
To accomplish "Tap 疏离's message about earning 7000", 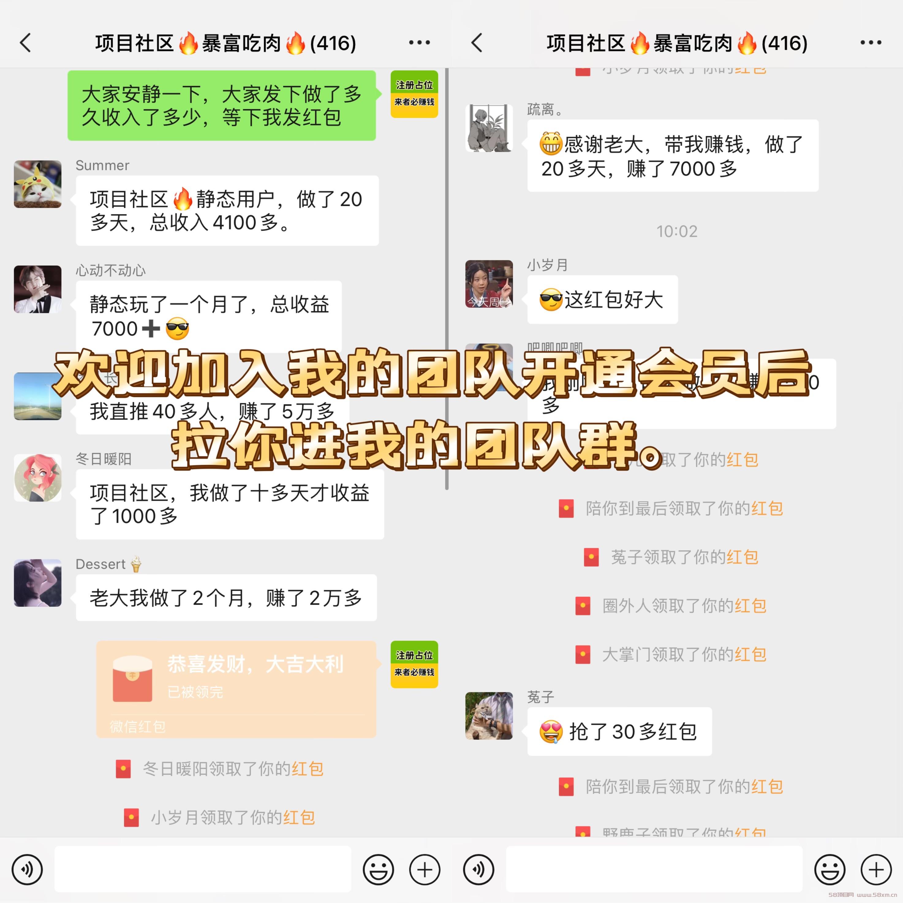I will pos(673,156).
